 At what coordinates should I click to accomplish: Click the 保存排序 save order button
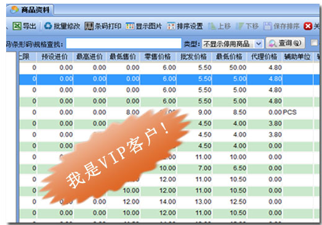[x=281, y=26]
